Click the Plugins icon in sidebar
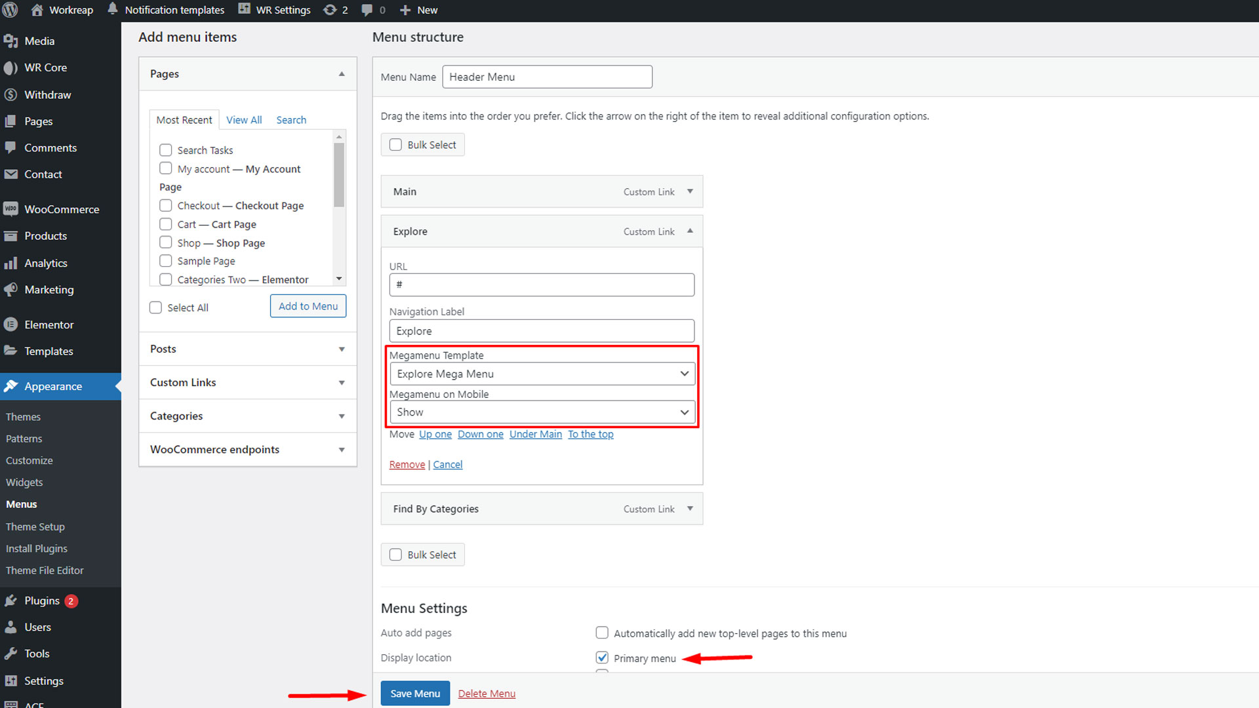Screen dimensions: 1259x708 (10, 600)
